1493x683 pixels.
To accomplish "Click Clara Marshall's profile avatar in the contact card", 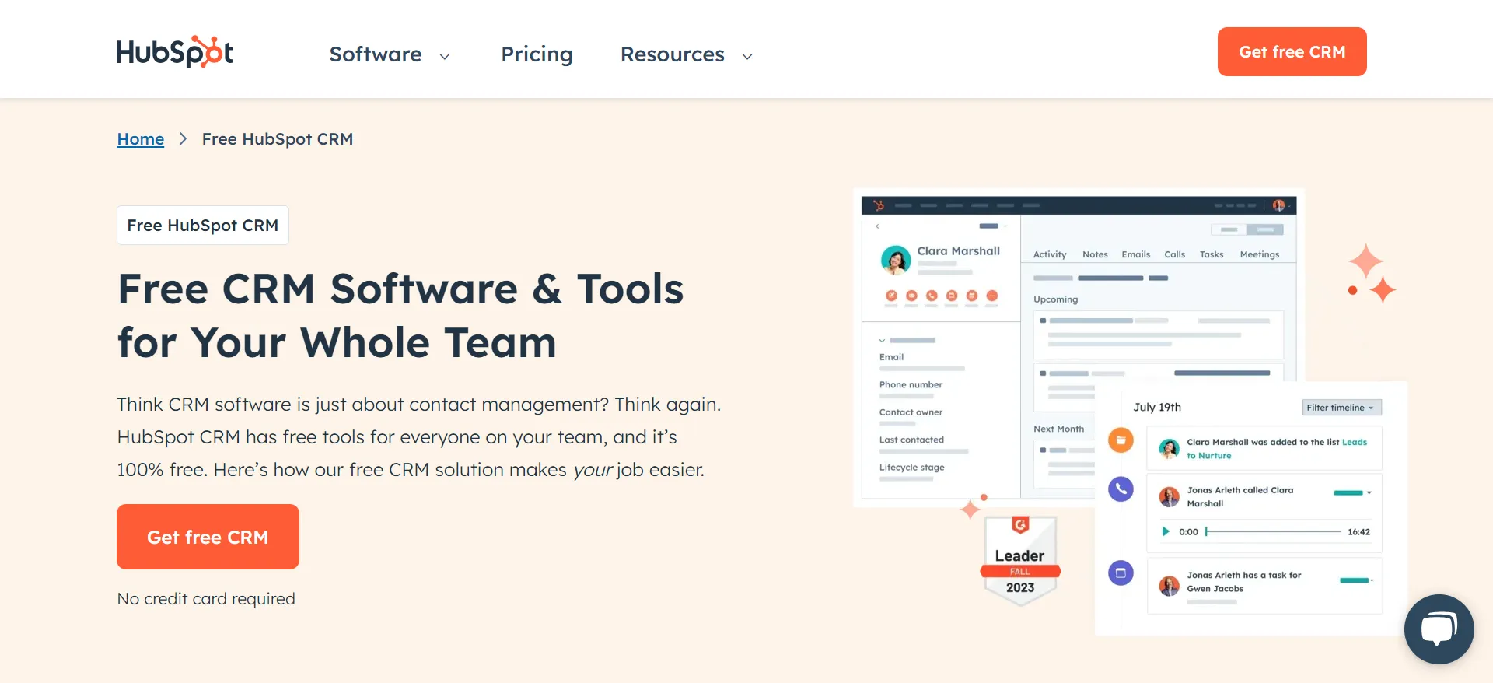I will tap(896, 260).
